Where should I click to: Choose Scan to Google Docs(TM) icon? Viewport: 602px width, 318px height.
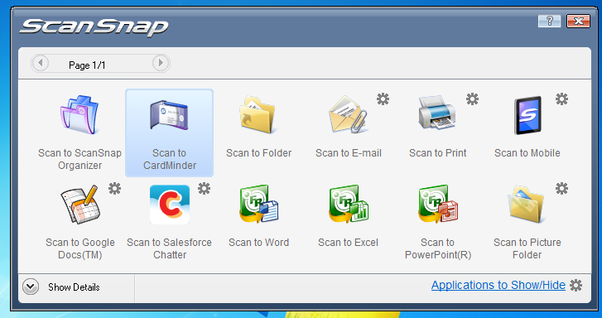[x=79, y=205]
